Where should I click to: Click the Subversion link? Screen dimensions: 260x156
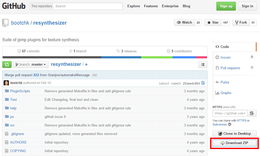[220, 124]
